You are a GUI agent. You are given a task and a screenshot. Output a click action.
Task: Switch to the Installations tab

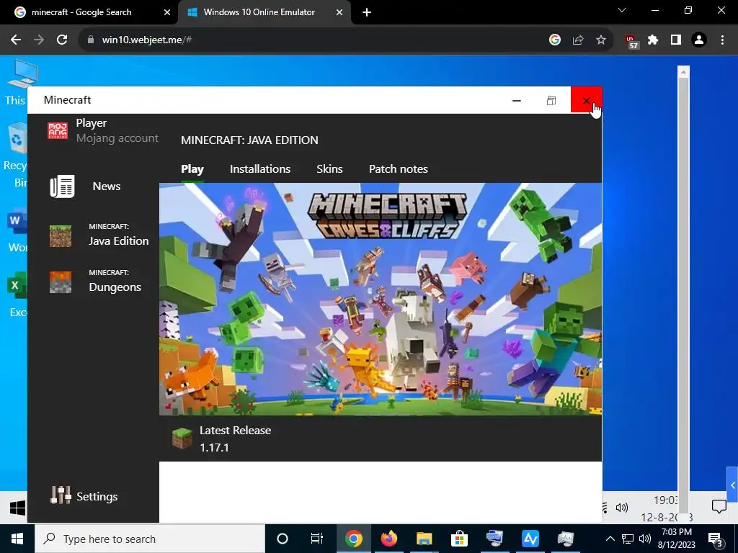(259, 168)
